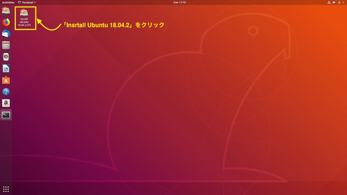Open Thunderbird Mail from the dock

(x=6, y=34)
